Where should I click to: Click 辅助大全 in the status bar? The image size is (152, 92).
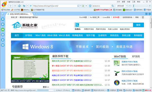click(x=147, y=90)
